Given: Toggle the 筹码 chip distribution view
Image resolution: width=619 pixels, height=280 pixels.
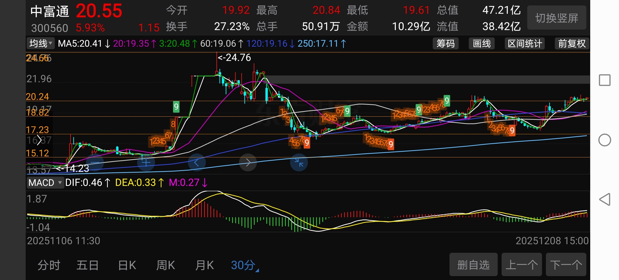Looking at the screenshot, I should pyautogui.click(x=445, y=44).
